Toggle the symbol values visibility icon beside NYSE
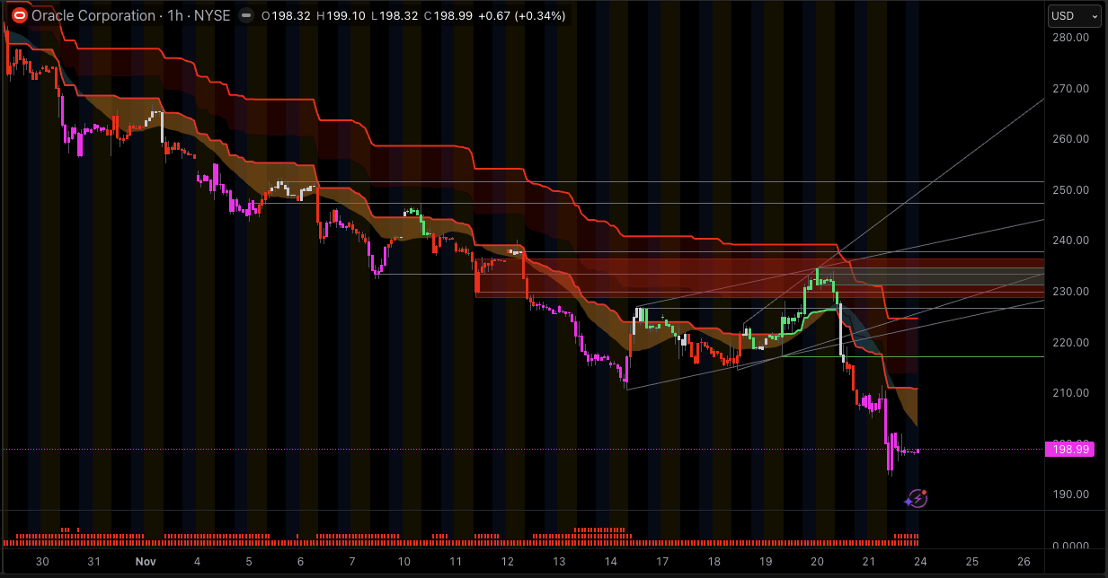Viewport: 1108px width, 578px height. tap(244, 14)
